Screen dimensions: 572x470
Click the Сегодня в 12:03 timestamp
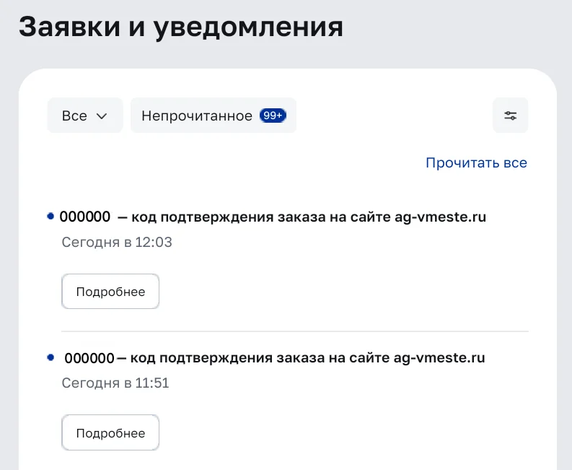coord(117,242)
